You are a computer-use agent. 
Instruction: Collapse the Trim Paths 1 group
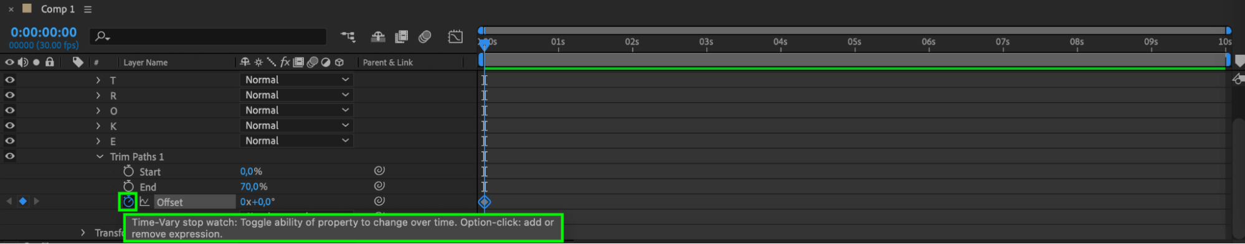pos(100,157)
